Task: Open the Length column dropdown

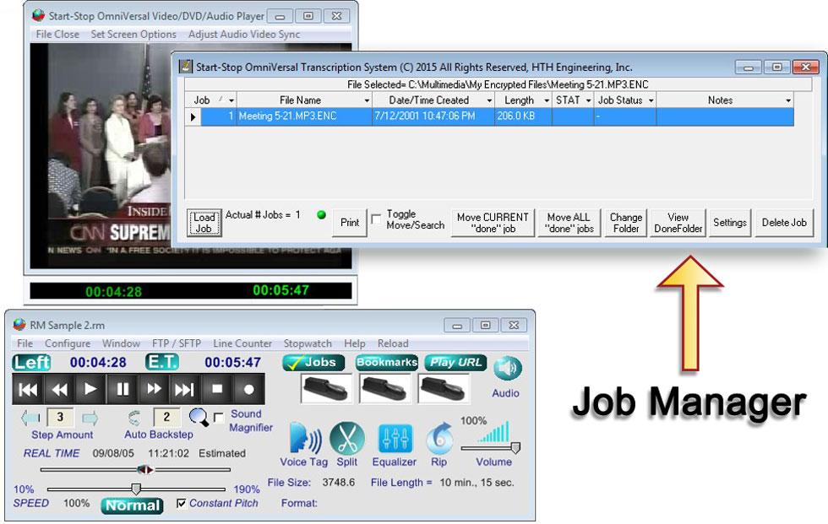Action: coord(547,100)
